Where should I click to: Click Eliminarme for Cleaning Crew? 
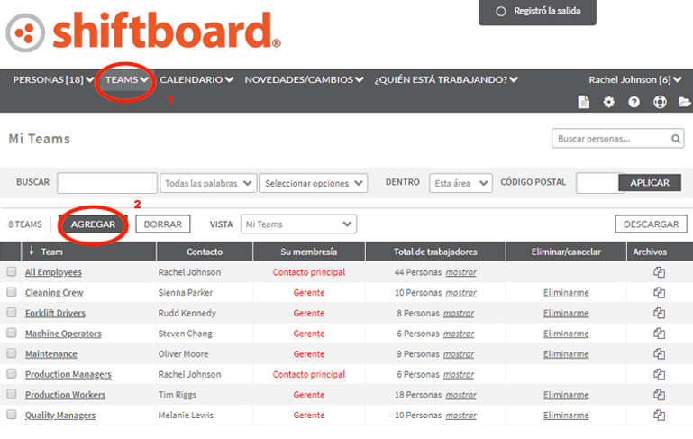(566, 293)
